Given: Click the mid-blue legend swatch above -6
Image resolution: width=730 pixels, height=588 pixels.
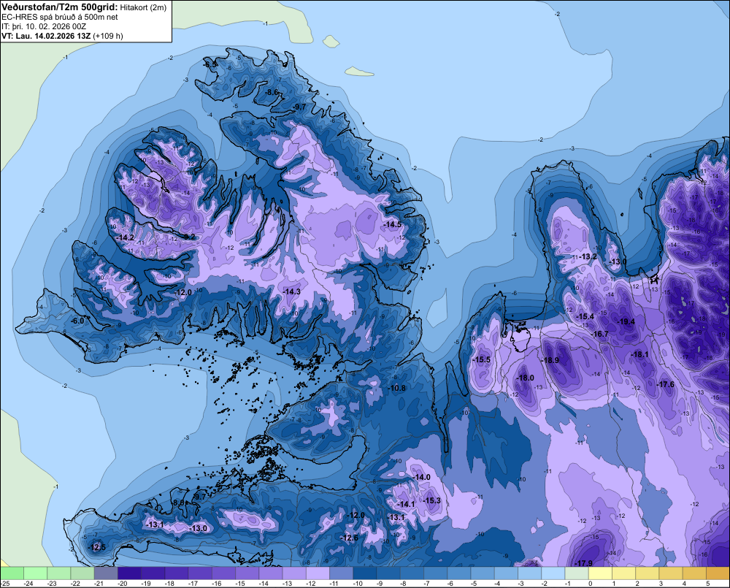Looking at the screenshot, I should (x=458, y=573).
